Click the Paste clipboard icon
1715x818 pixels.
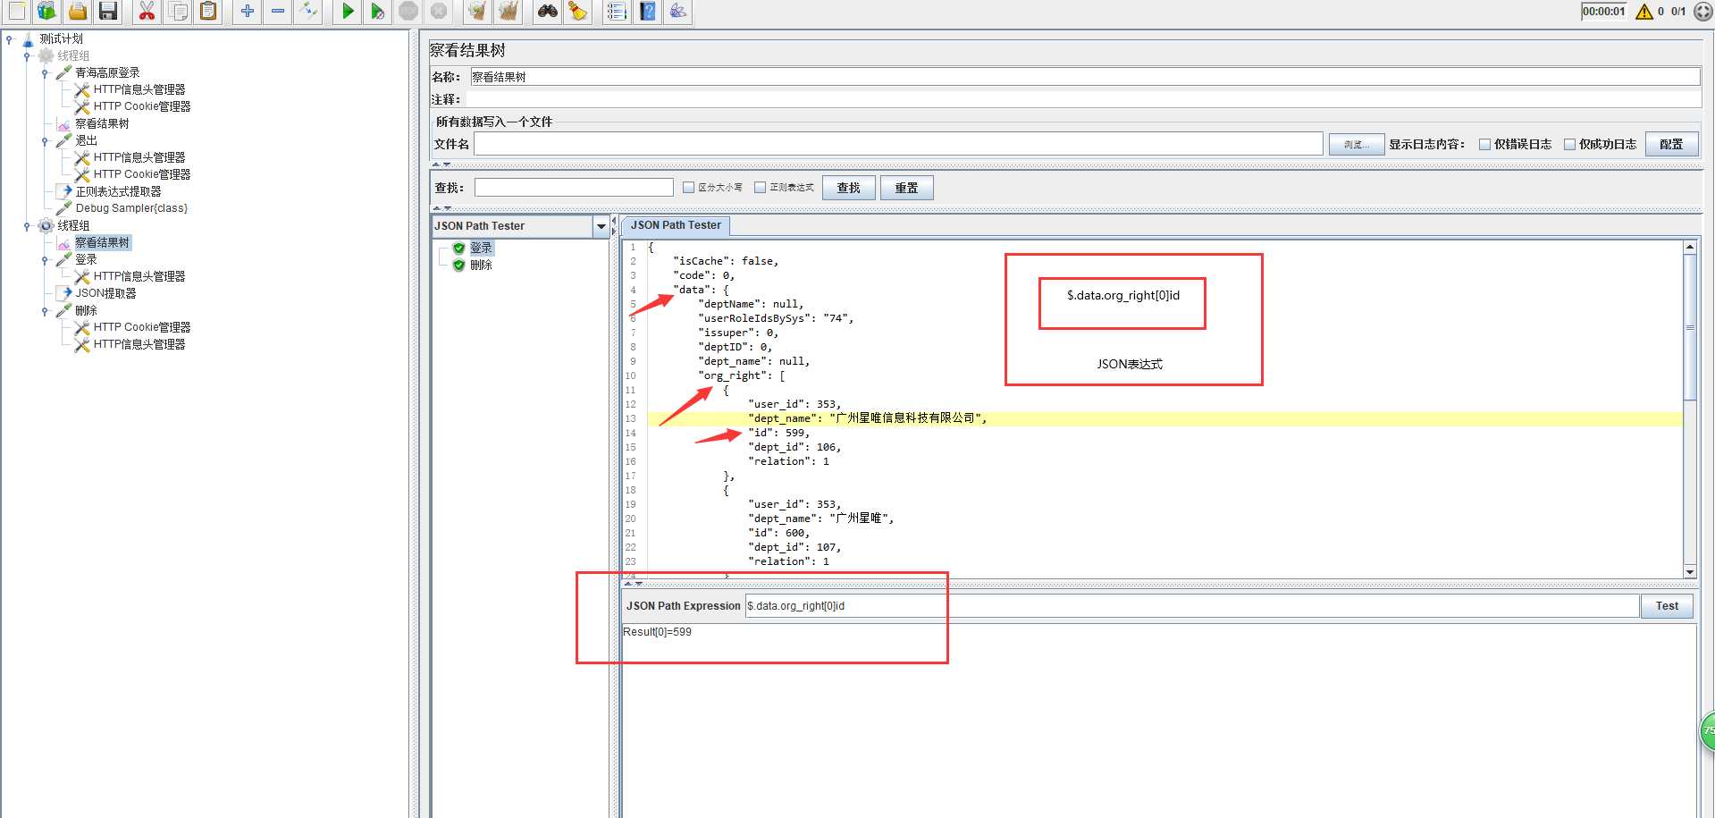click(208, 11)
